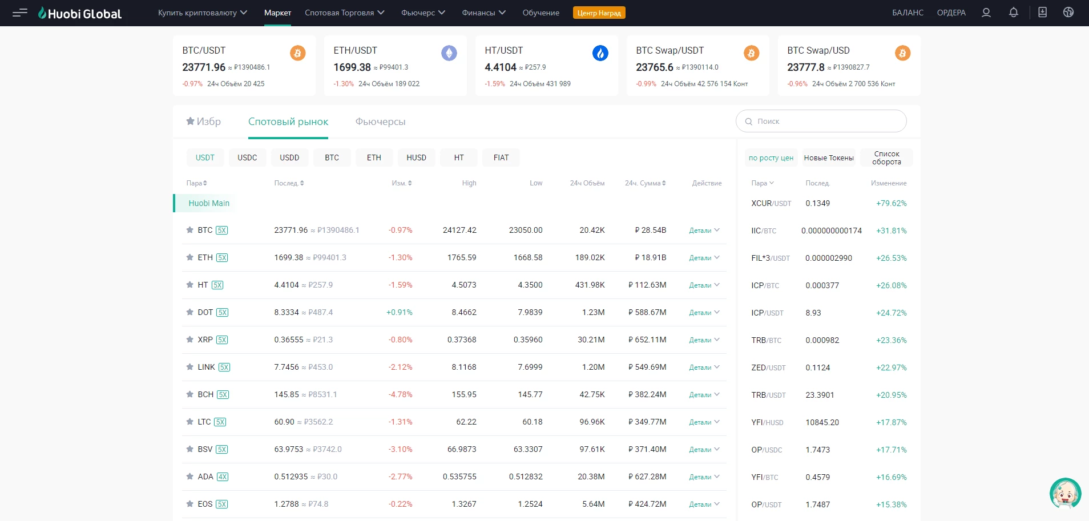
Task: Click Bitcoin icon in BTC Swap/USDT card
Action: coord(751,53)
